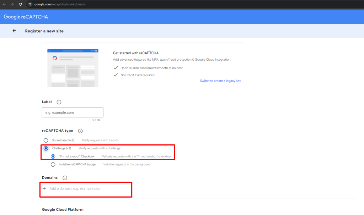Click "Up to 10,000 assessments/month at no cost"
Image resolution: width=364 pixels, height=215 pixels.
click(x=151, y=68)
